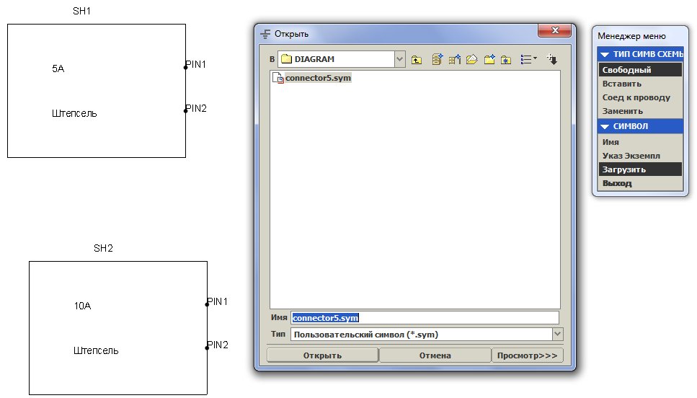Click the SH2 symbol label
The height and width of the screenshot is (398, 697).
pyautogui.click(x=103, y=248)
